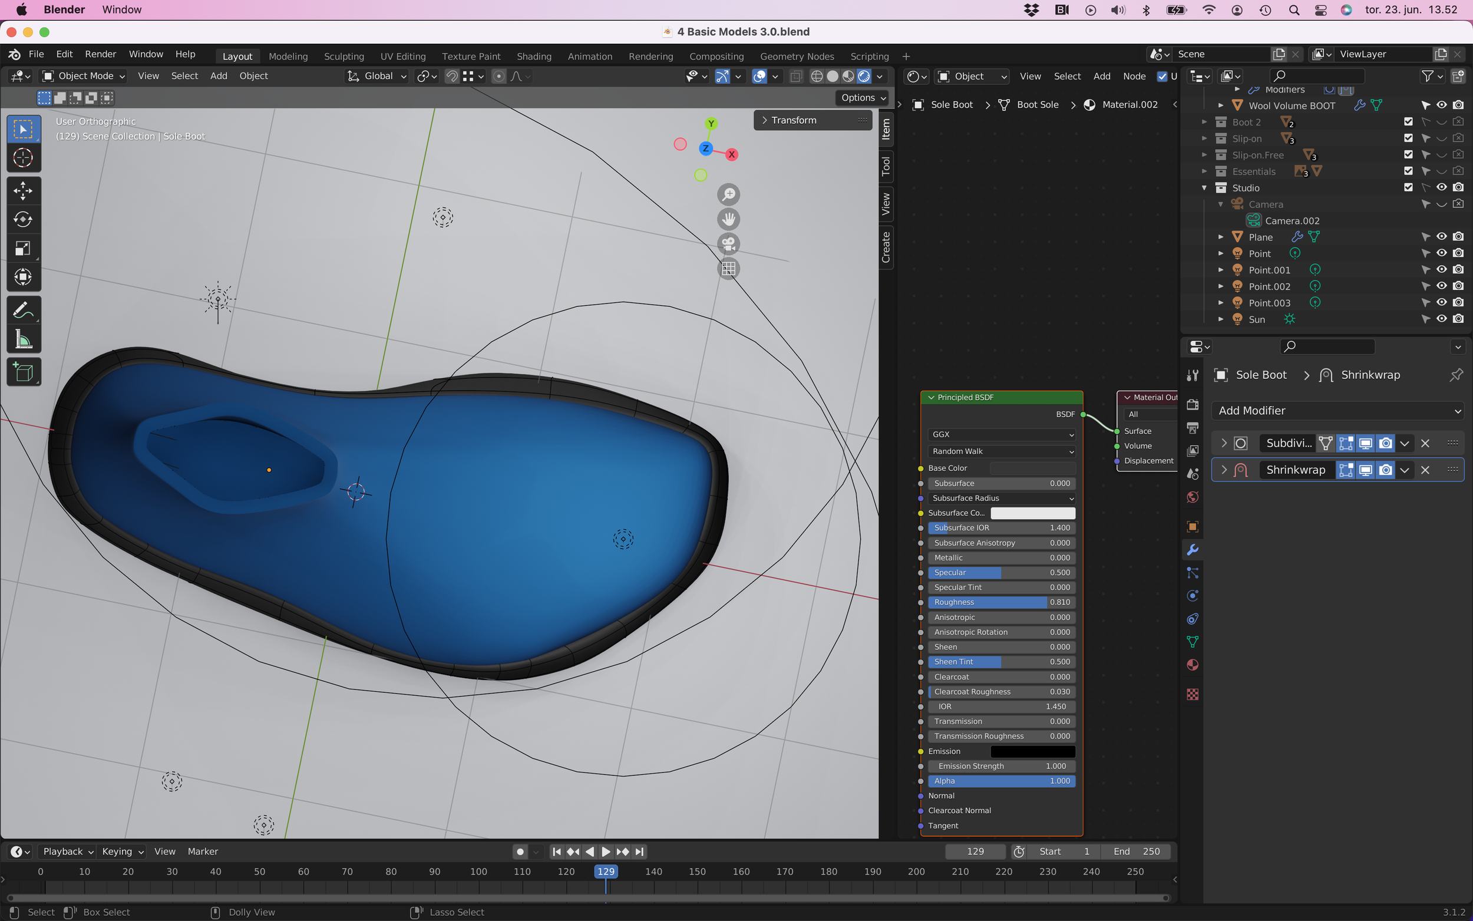This screenshot has height=921, width=1473.
Task: Uncheck the Boot 2 collection checkbox
Action: click(x=1408, y=122)
